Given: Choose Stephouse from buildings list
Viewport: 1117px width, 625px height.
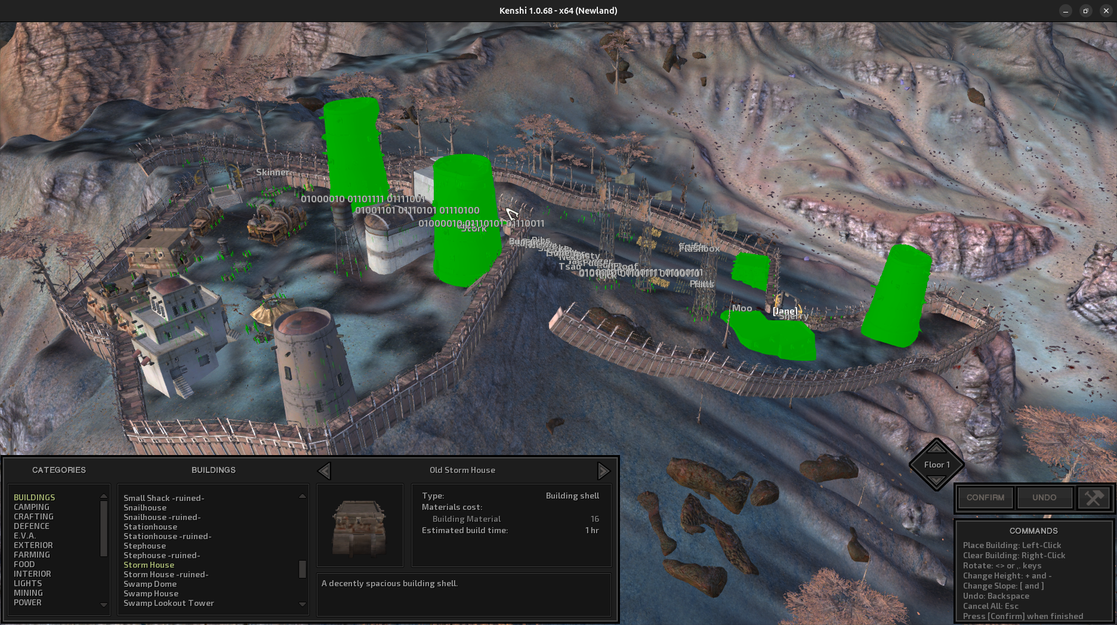Looking at the screenshot, I should (145, 546).
